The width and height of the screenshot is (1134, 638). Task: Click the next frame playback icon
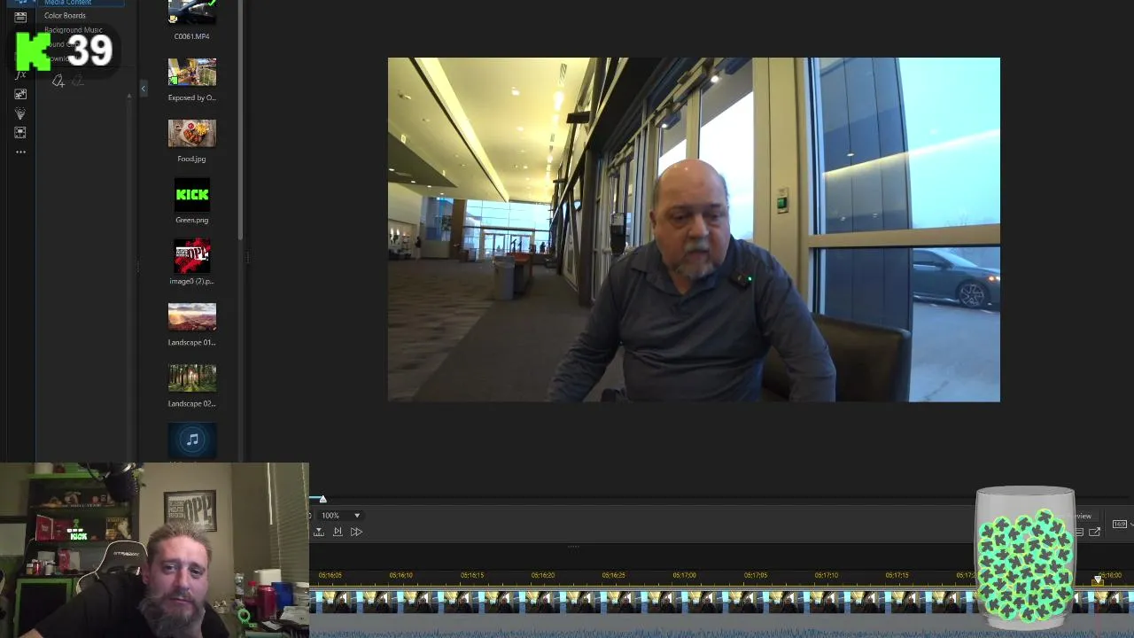[338, 532]
